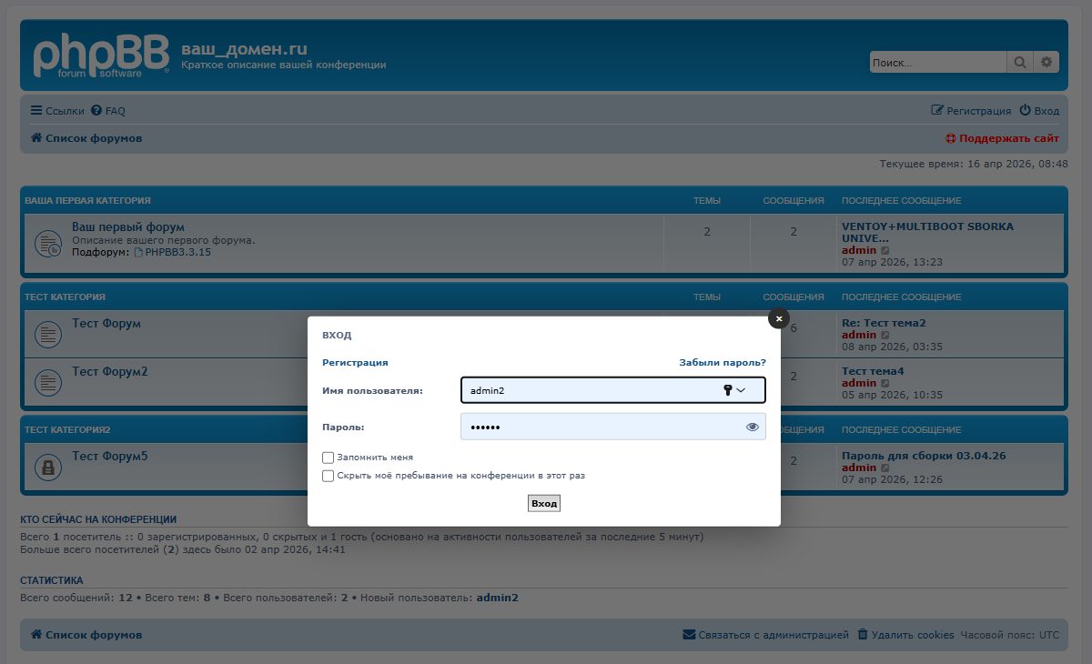The height and width of the screenshot is (664, 1092).
Task: Click the Удалить cookies link in the footer
Action: coord(905,635)
